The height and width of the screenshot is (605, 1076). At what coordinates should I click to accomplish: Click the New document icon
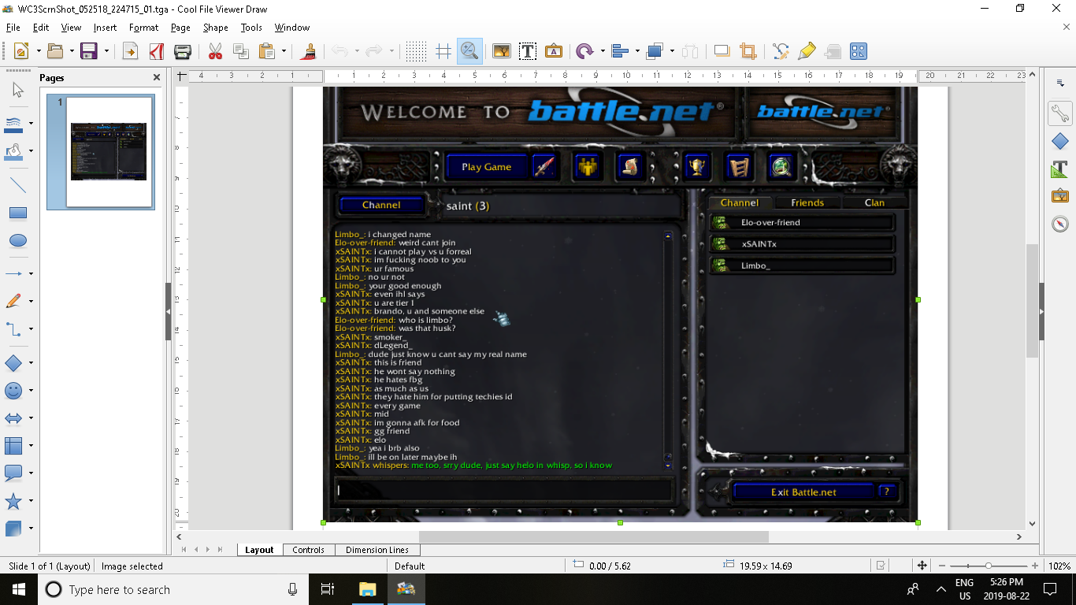point(21,51)
